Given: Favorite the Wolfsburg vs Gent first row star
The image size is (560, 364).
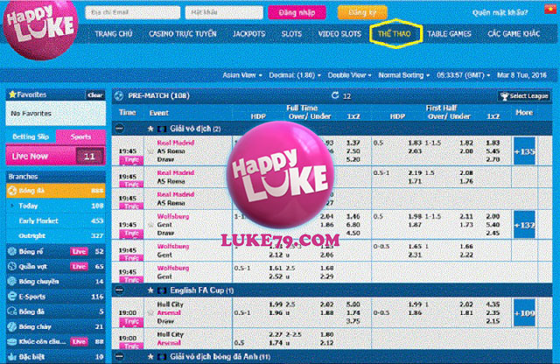Looking at the screenshot, I should [x=150, y=225].
